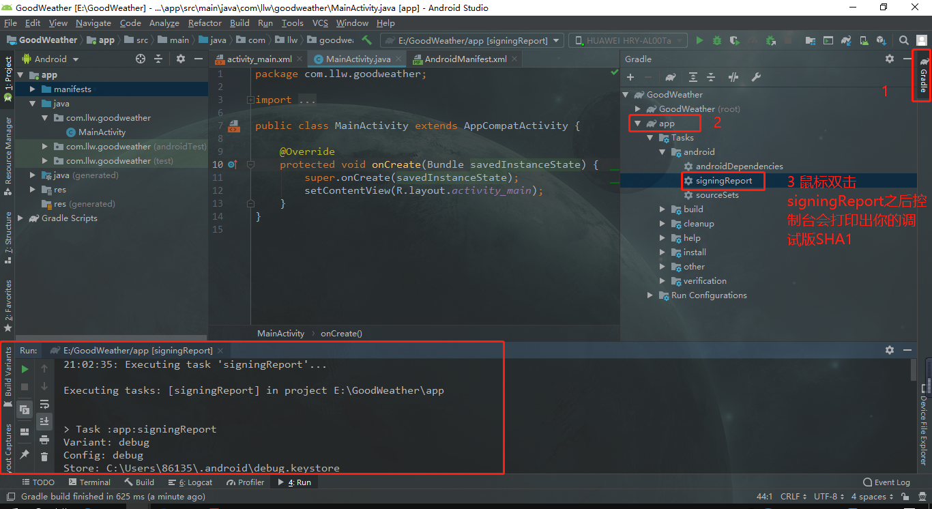Toggle the Project tool window stripe
932x509 pixels.
coord(8,79)
